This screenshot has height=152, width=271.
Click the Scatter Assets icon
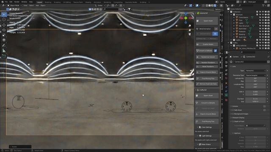pyautogui.click(x=197, y=44)
